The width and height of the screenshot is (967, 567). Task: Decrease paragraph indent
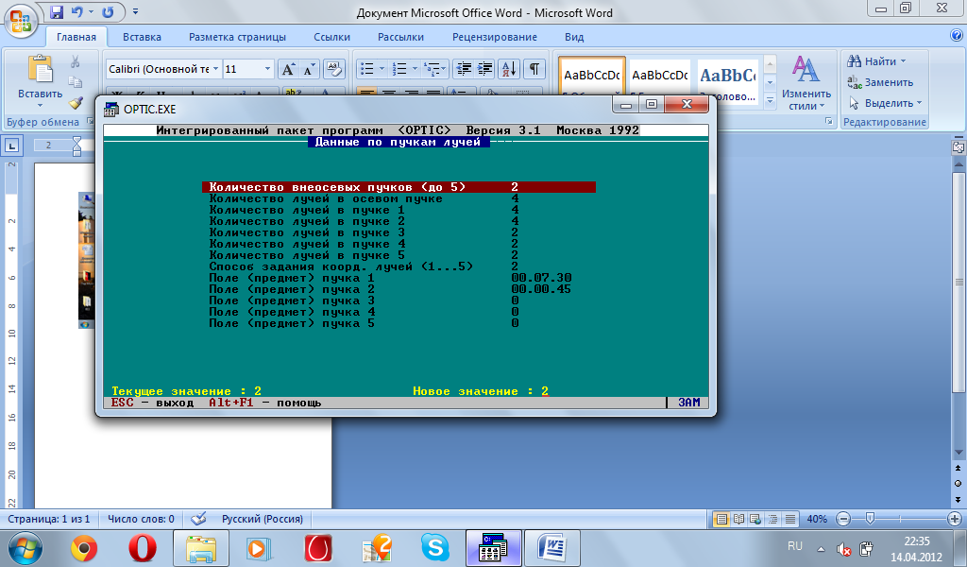click(x=463, y=68)
